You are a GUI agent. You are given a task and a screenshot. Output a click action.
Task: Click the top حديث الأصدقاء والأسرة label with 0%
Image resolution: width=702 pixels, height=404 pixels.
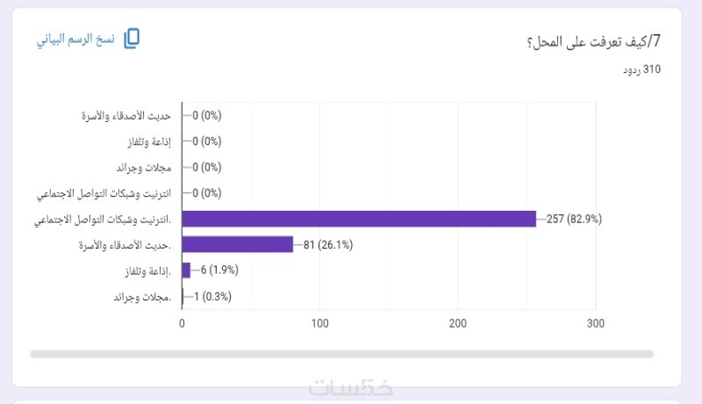coord(126,116)
